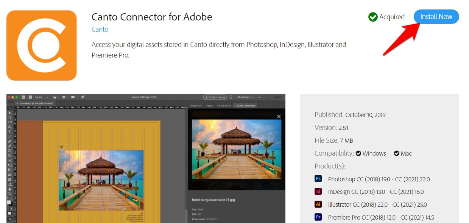Select the Type tool in InDesign toolbar
This screenshot has height=223, width=469.
coord(10,132)
